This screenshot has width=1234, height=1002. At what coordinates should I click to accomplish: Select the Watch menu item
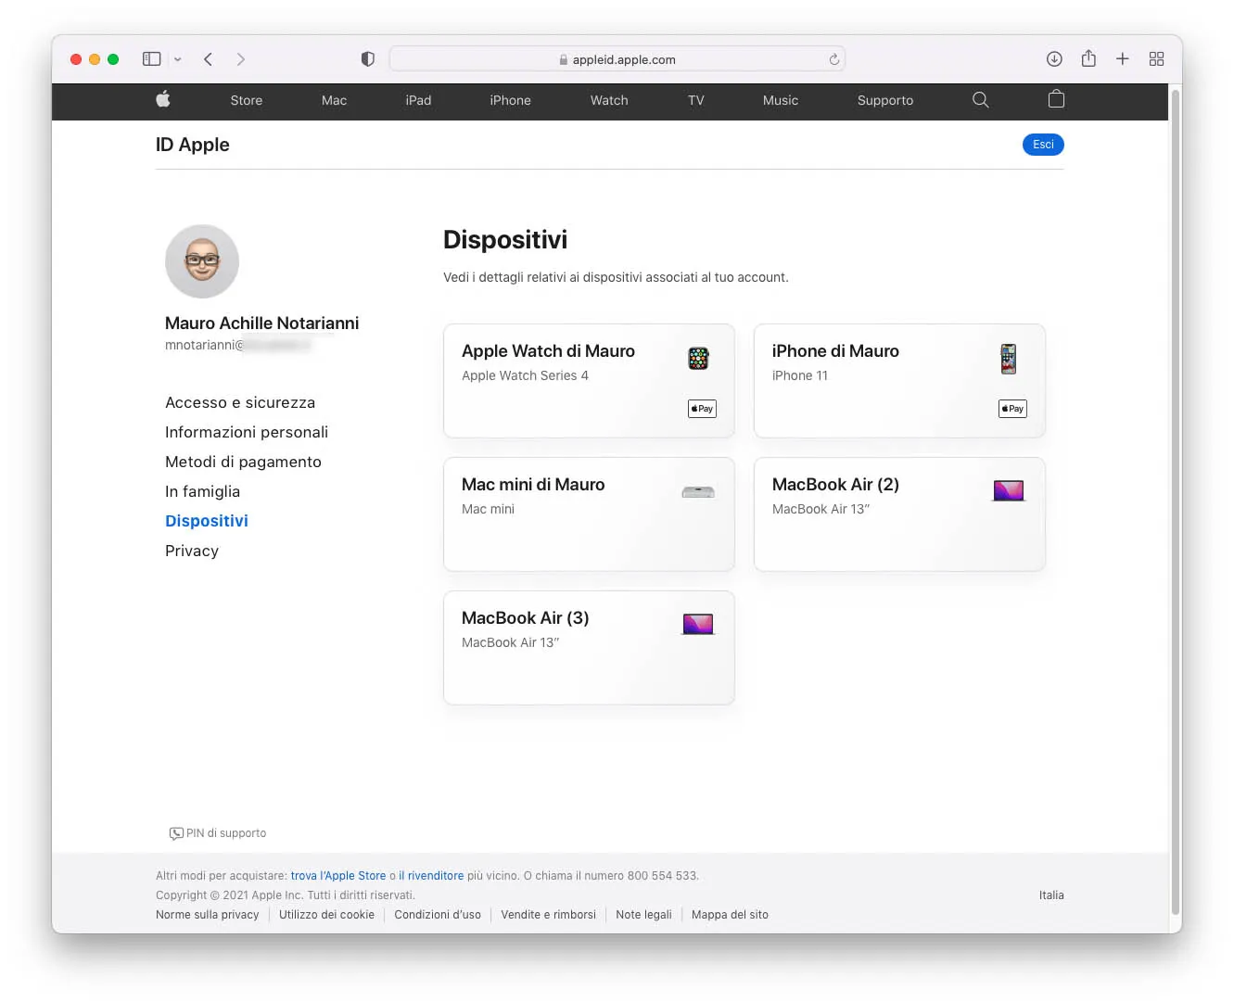608,100
